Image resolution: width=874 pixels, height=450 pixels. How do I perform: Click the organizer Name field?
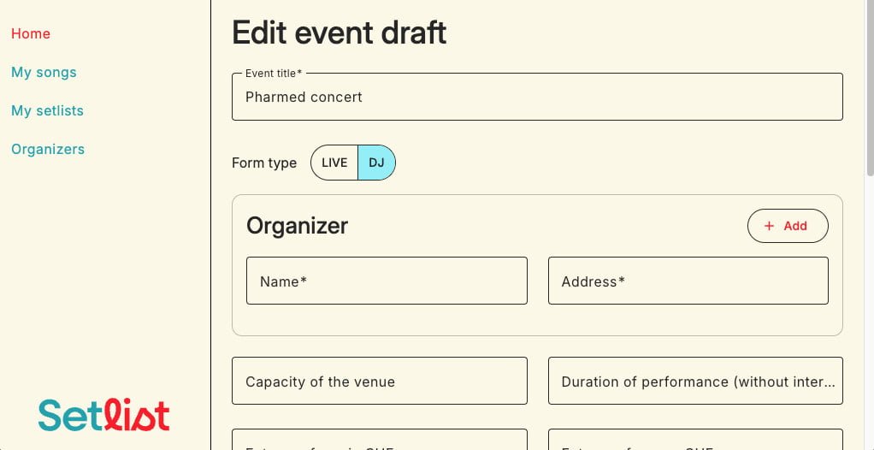(387, 281)
